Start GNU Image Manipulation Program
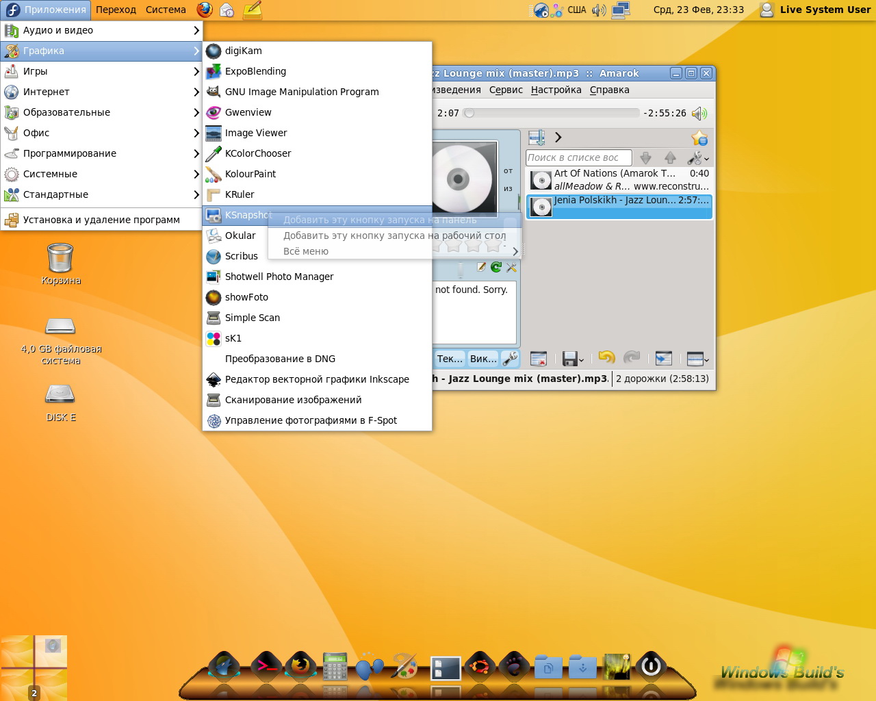 tap(318, 92)
